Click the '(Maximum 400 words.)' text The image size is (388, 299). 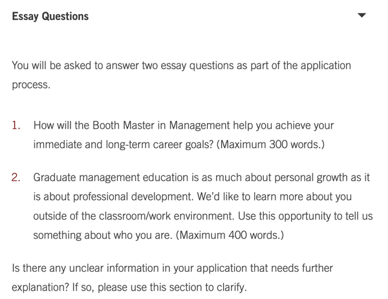click(x=230, y=235)
